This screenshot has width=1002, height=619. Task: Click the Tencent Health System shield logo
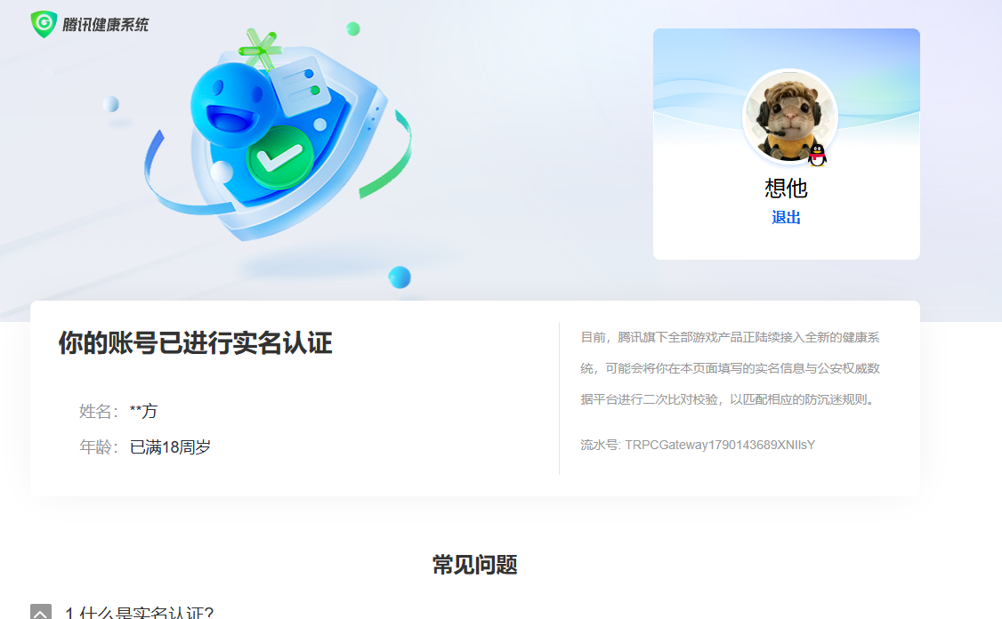pyautogui.click(x=44, y=24)
